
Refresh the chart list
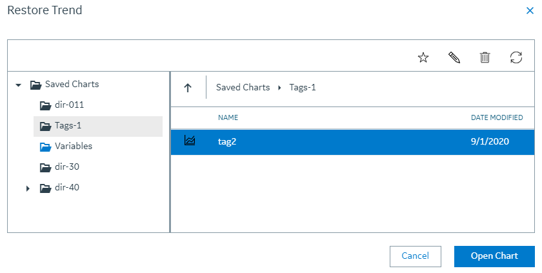pyautogui.click(x=516, y=57)
